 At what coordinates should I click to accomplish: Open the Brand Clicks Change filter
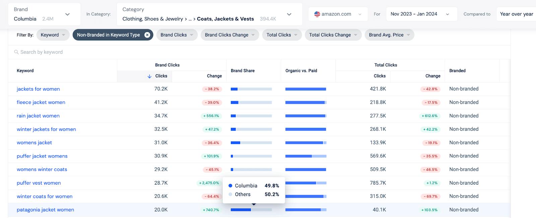[230, 35]
